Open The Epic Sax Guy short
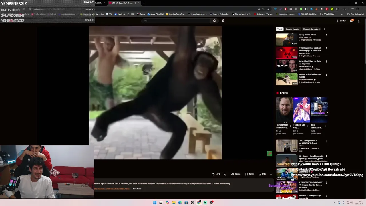 click(x=301, y=110)
